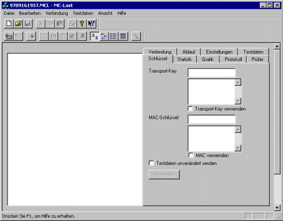Enable MAC verwenden checkbox
Image resolution: width=283 pixels, height=221 pixels.
191,156
